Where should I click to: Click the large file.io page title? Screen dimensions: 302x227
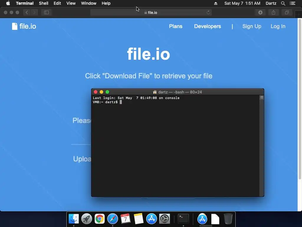pos(149,54)
